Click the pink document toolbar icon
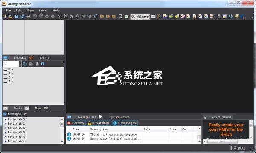The image size is (256, 153). tap(183, 17)
